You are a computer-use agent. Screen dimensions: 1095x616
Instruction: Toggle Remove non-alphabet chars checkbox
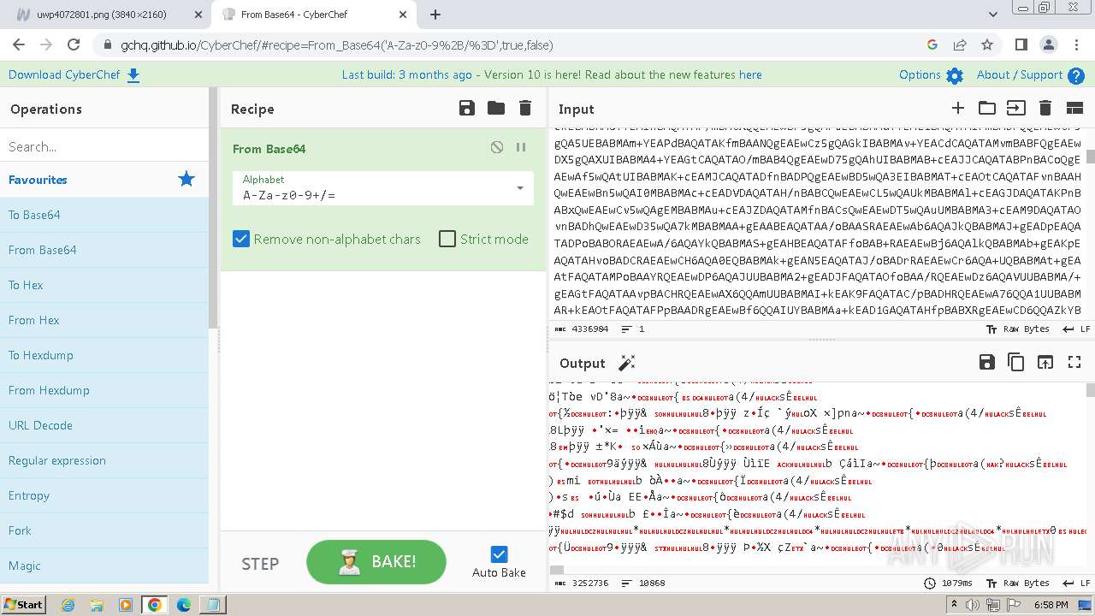(x=241, y=239)
